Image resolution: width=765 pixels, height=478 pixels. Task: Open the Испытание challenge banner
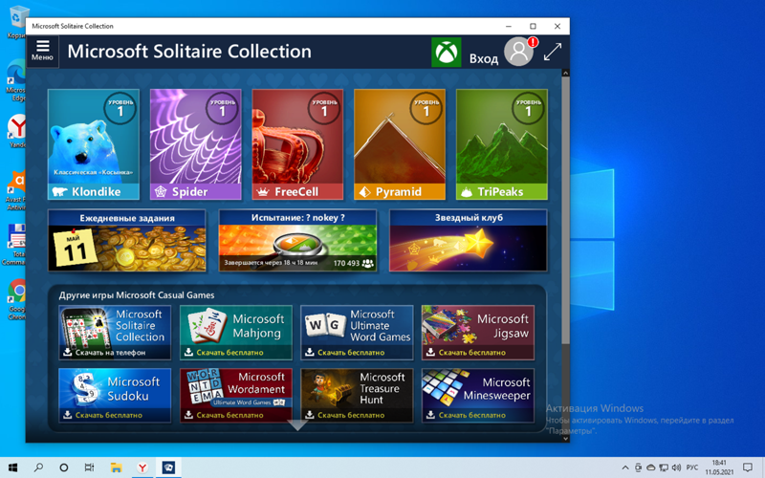(297, 241)
